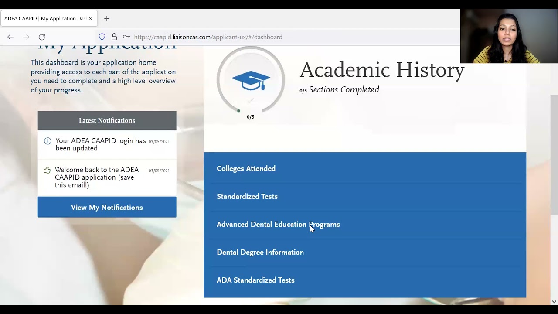Open Advanced Dental Education Programs section
This screenshot has height=314, width=558.
coord(365,224)
